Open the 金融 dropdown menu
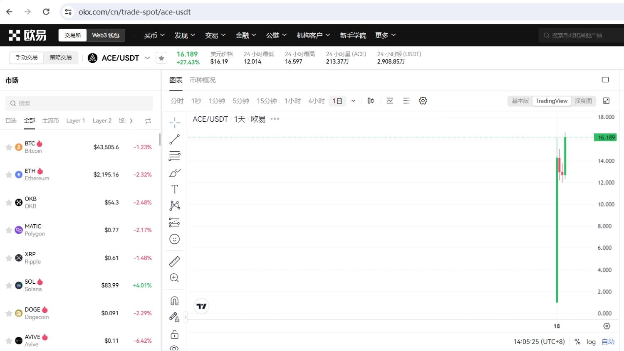Viewport: 624px width, 351px height. (x=246, y=35)
